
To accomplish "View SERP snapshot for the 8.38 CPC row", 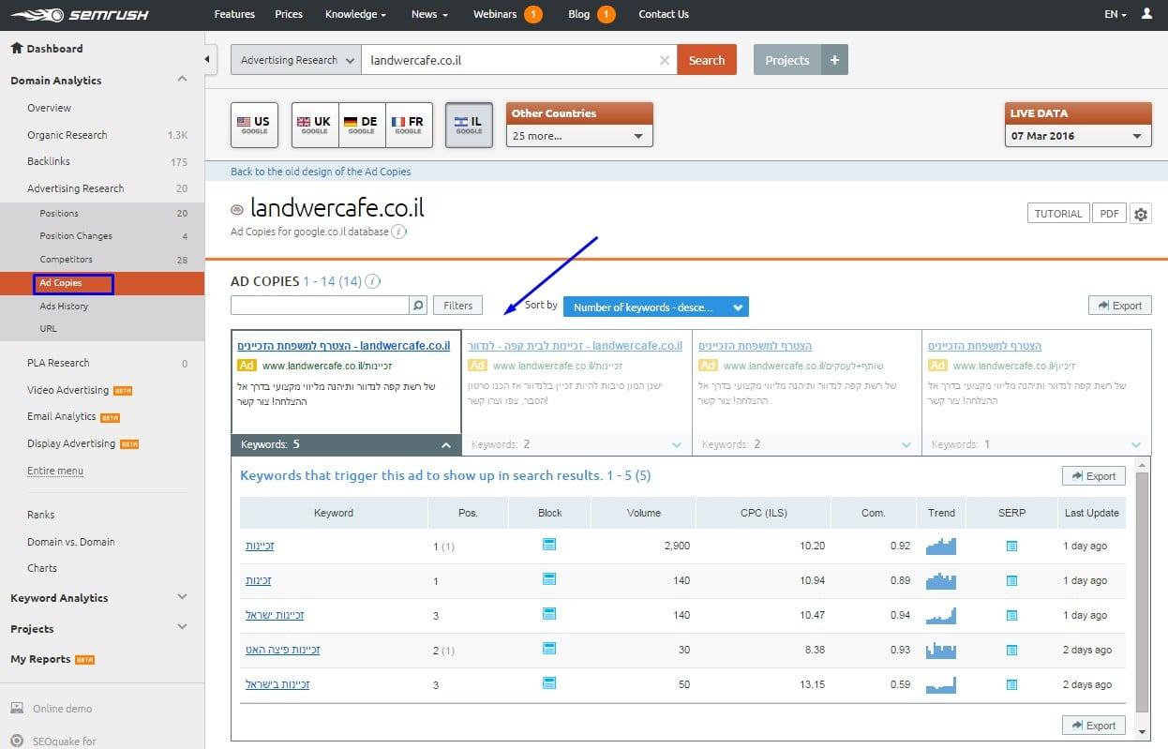I will [x=1011, y=650].
